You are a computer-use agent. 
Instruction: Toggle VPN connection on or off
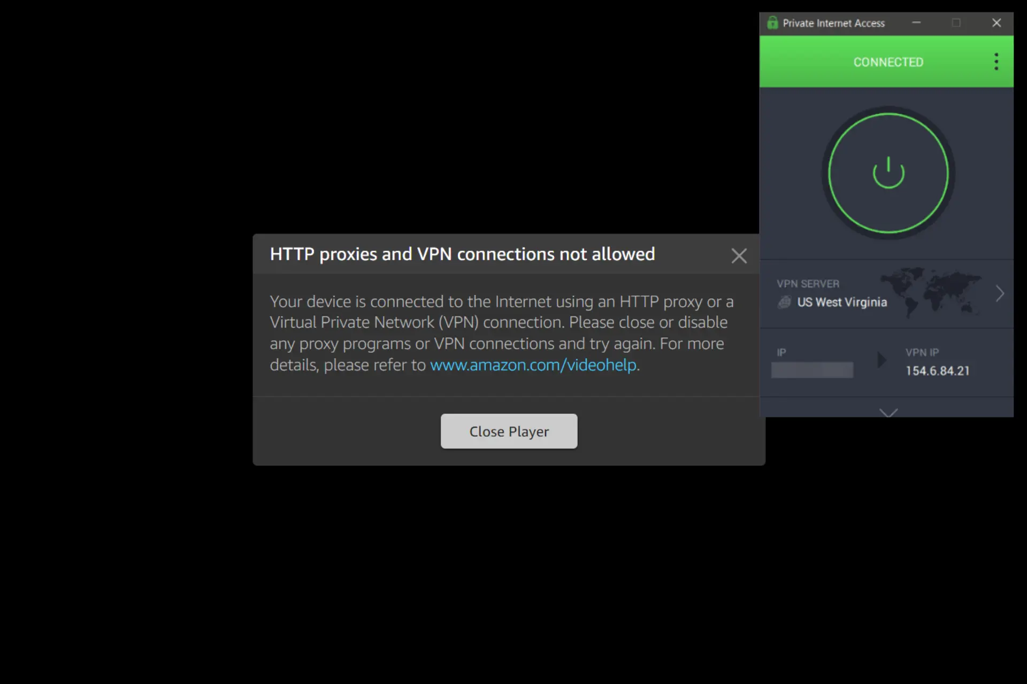(887, 172)
